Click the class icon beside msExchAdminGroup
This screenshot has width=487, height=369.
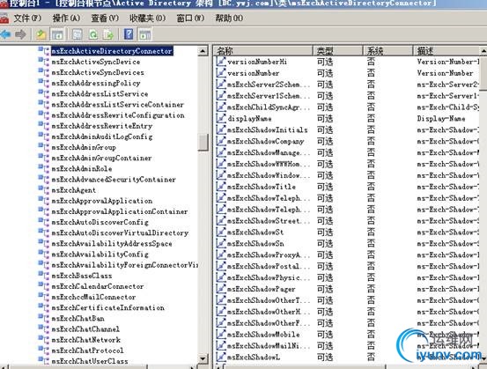coord(44,147)
